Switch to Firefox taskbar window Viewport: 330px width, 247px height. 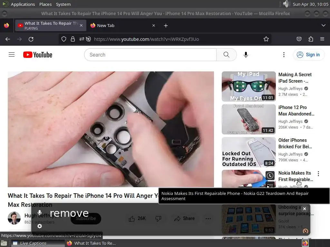(x=92, y=243)
